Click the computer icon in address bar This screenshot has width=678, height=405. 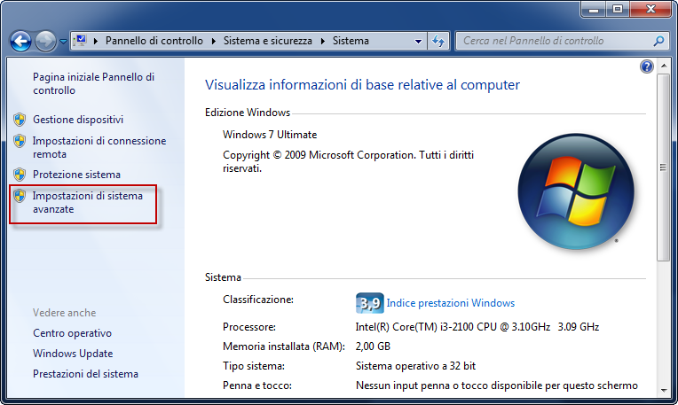pyautogui.click(x=80, y=41)
